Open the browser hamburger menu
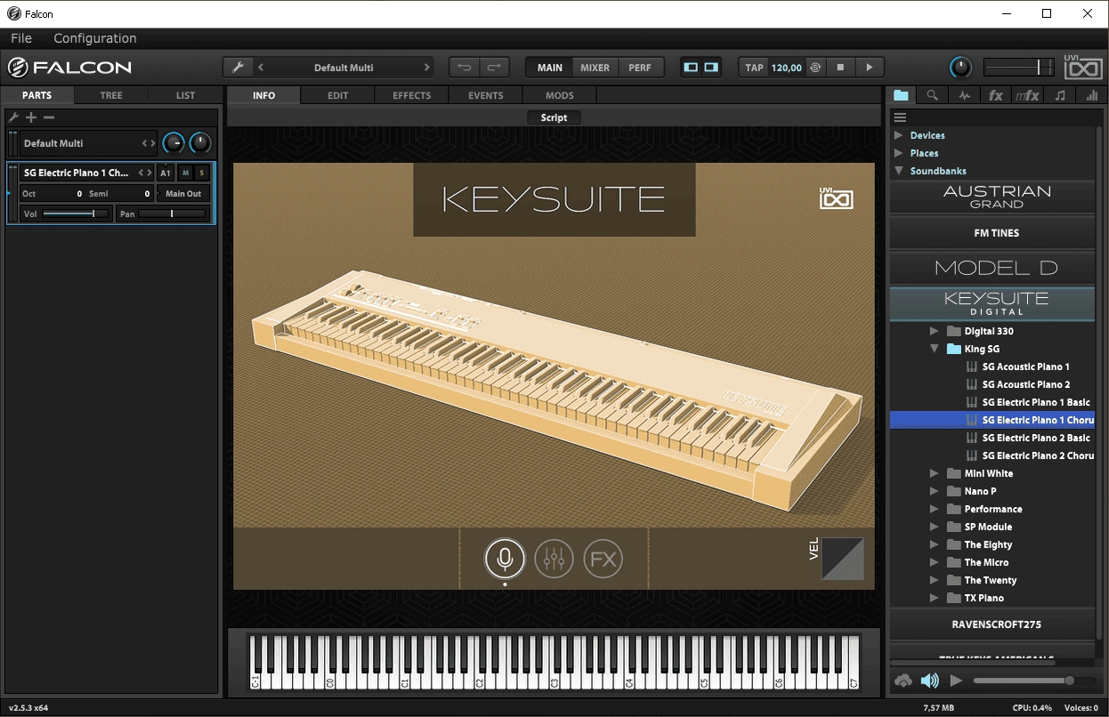This screenshot has width=1109, height=717. (900, 117)
